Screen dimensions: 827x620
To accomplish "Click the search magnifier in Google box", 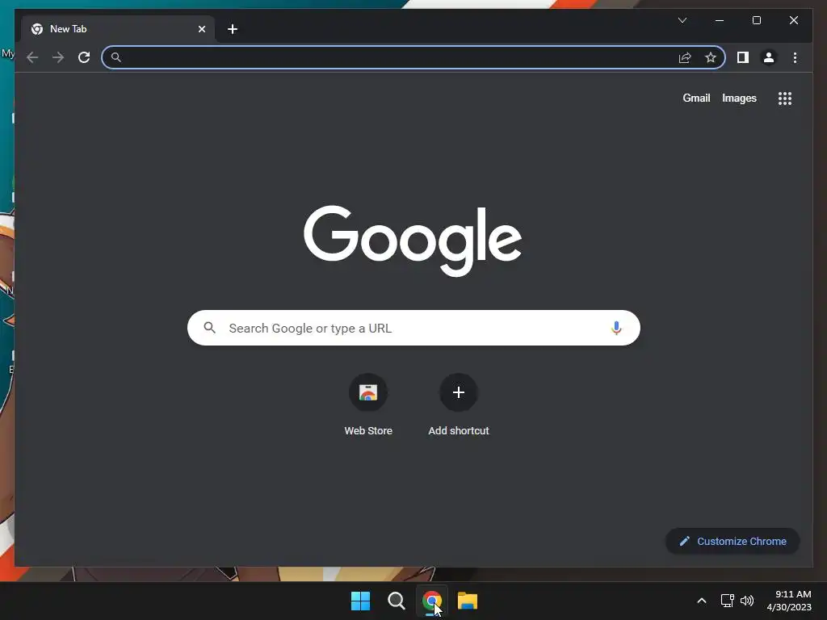I will coord(209,328).
